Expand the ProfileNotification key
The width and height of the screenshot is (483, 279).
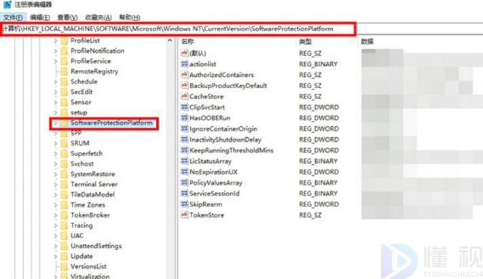(56, 51)
